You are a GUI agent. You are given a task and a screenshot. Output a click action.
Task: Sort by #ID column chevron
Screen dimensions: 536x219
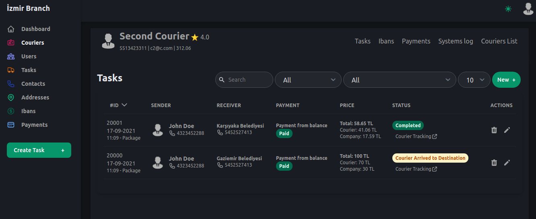tap(124, 105)
